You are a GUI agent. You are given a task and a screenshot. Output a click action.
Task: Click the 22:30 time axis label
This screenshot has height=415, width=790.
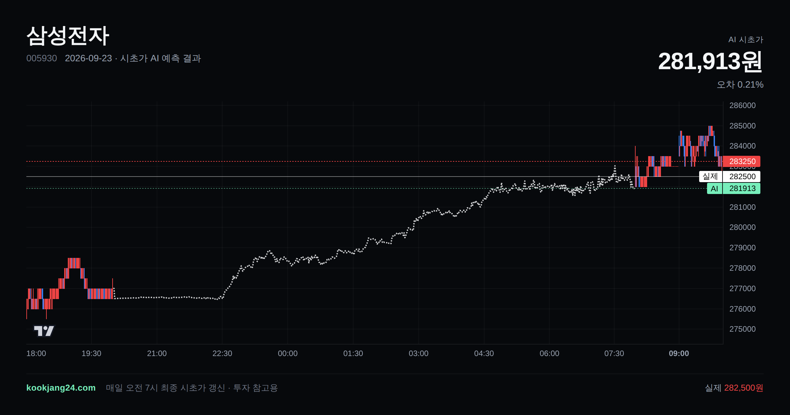click(222, 353)
